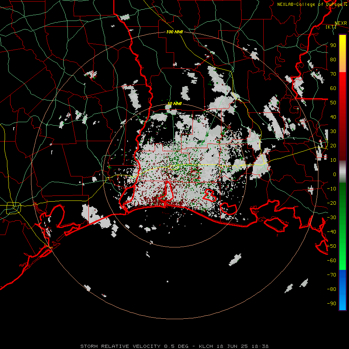
Task: Click the 20 value on velocity scale
Action: 333,146
